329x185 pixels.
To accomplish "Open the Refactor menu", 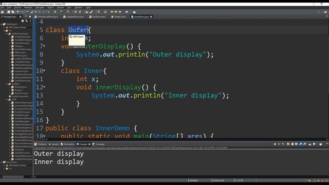I will [x=28, y=8].
